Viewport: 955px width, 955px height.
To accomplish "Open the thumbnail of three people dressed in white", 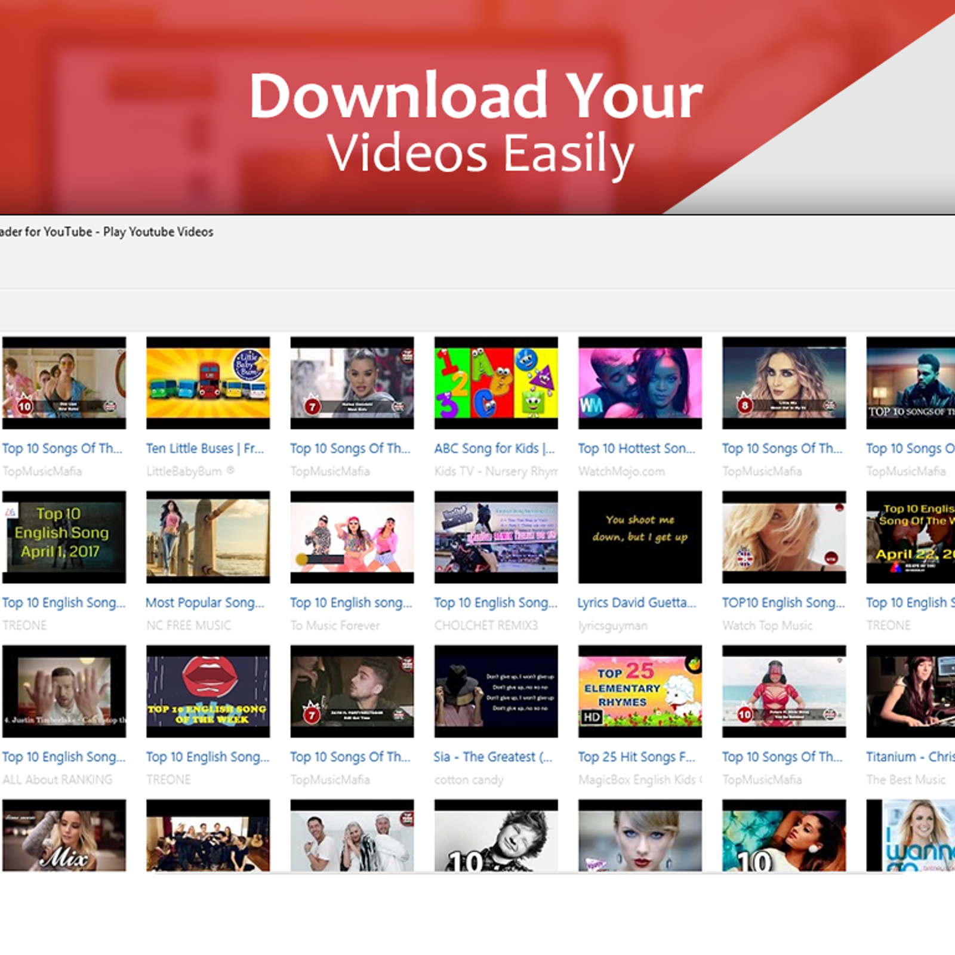I will (352, 836).
